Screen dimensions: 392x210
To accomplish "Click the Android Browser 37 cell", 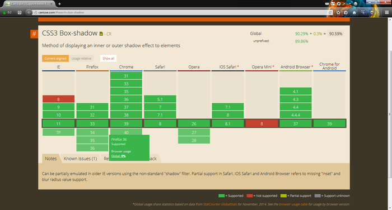I will [x=296, y=123].
